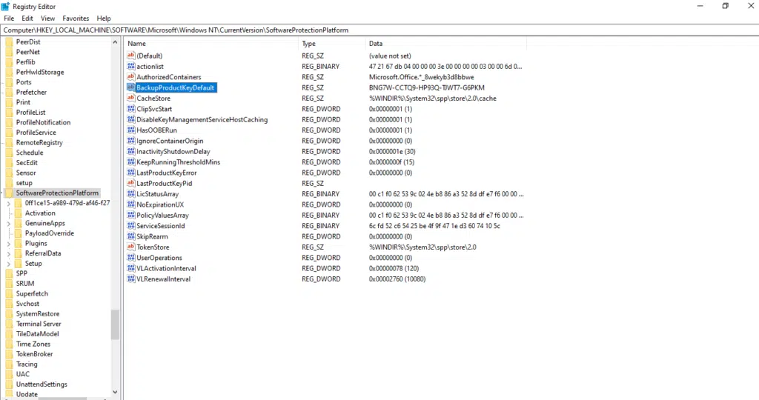This screenshot has width=759, height=400.
Task: Select the Time Zones tree key
Action: click(x=33, y=344)
